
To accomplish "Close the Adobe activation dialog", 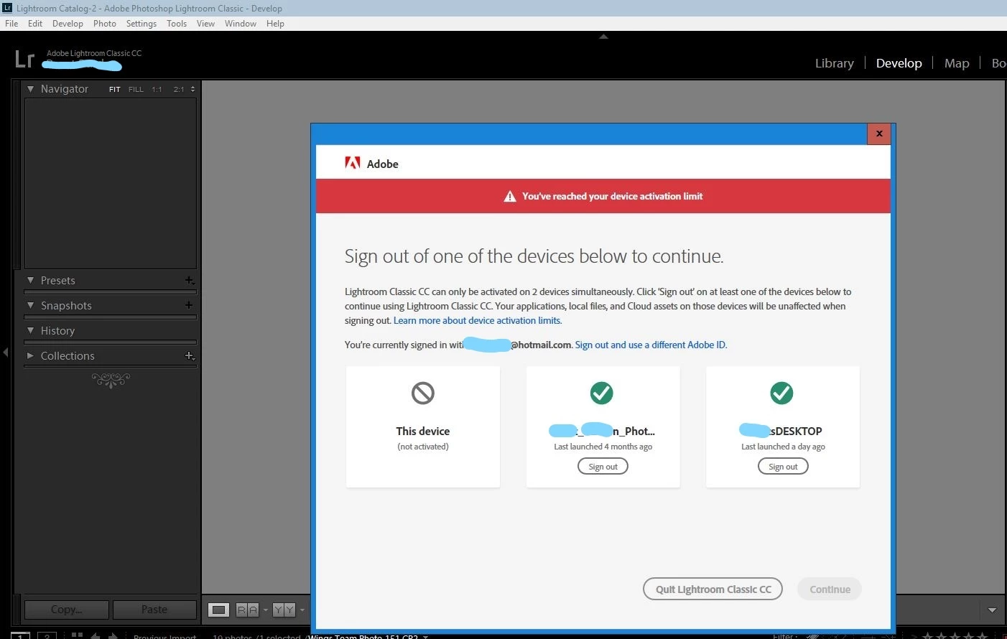I will point(879,134).
